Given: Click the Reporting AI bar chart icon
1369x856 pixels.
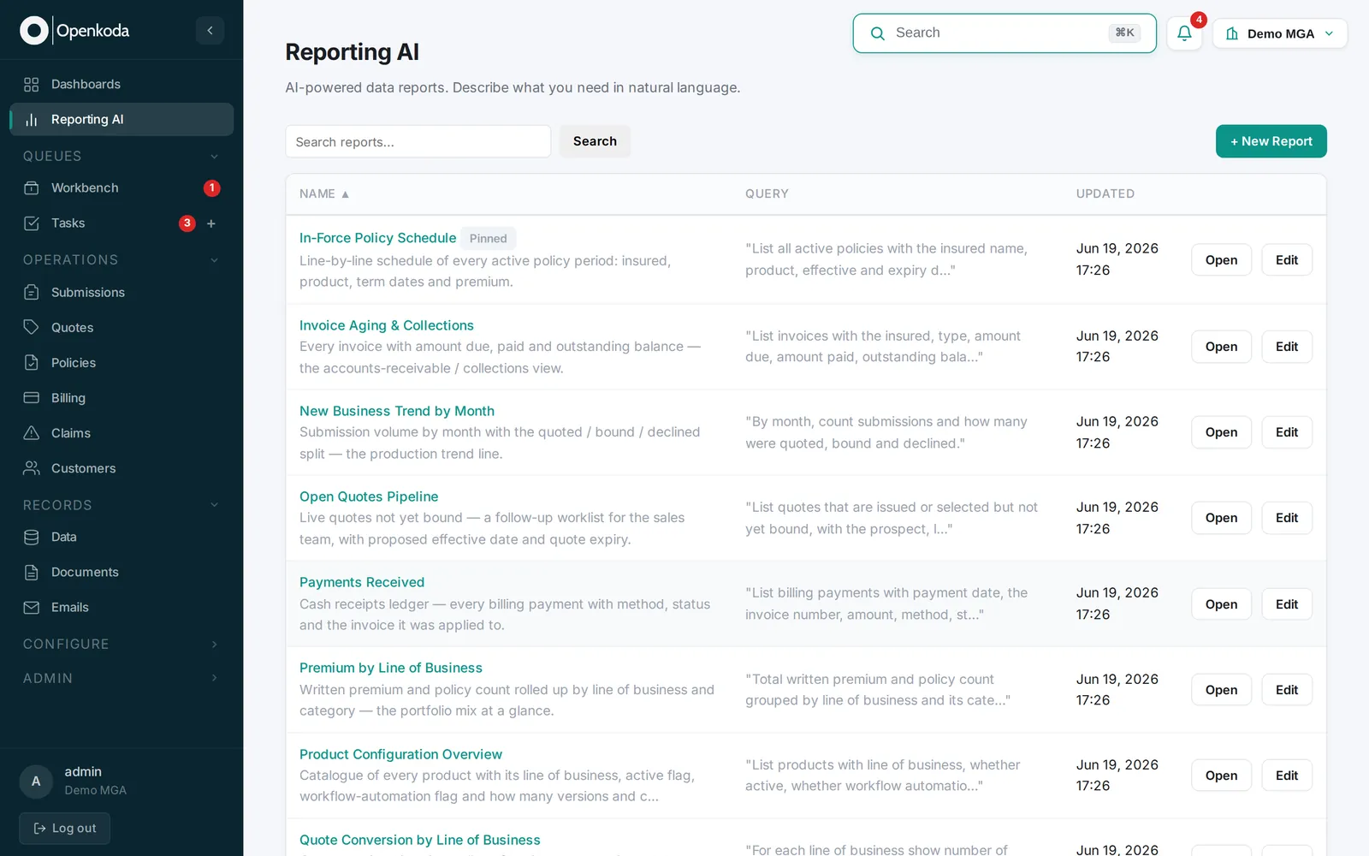Looking at the screenshot, I should click(x=32, y=120).
